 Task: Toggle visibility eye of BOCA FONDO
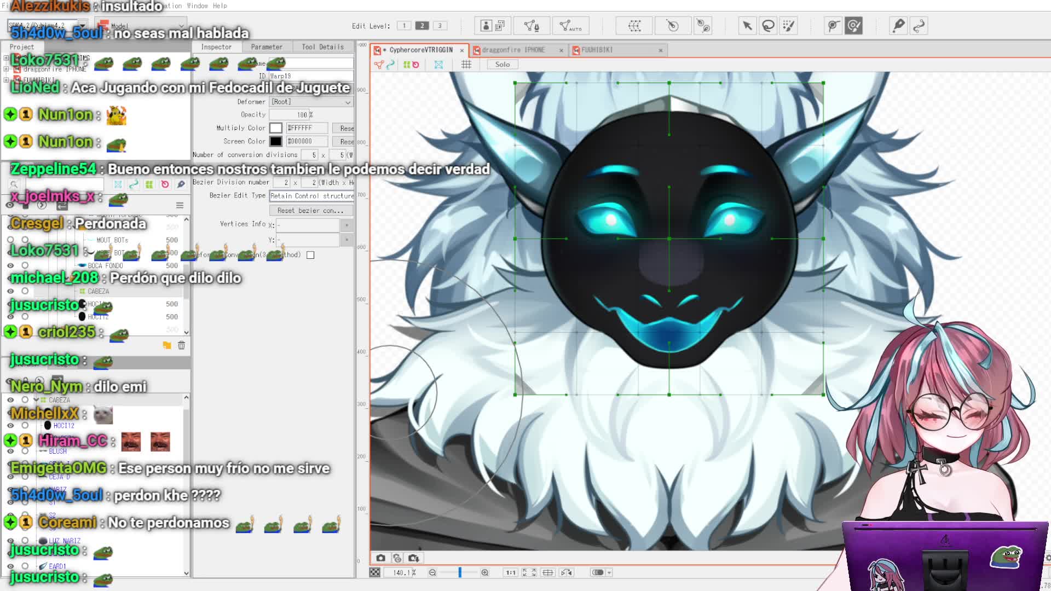10,266
